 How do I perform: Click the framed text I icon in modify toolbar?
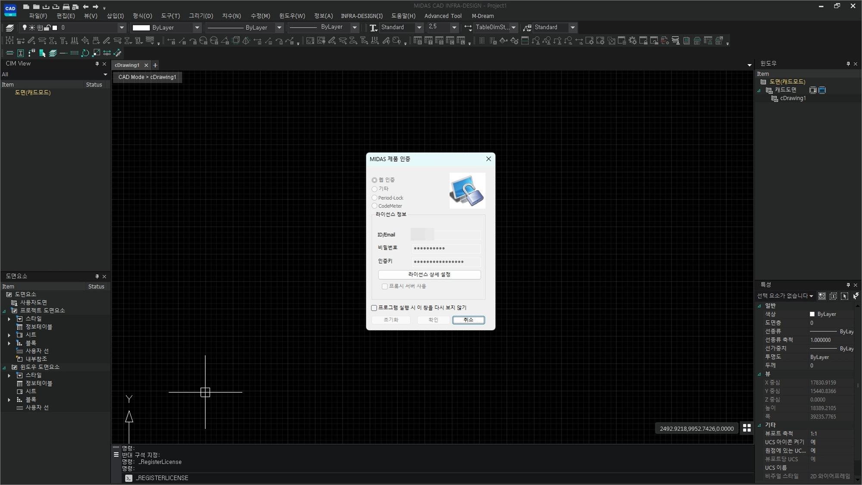(20, 53)
